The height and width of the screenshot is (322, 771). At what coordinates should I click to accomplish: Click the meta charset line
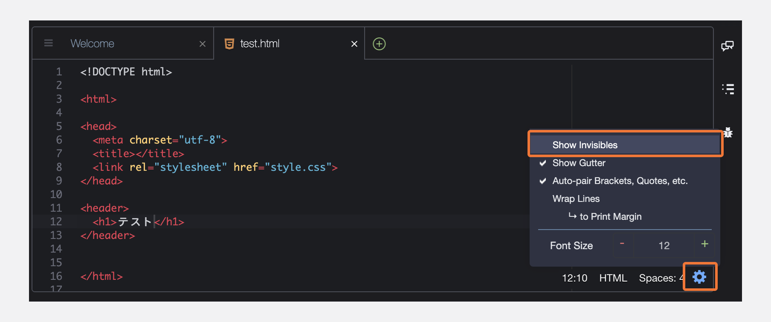[160, 140]
